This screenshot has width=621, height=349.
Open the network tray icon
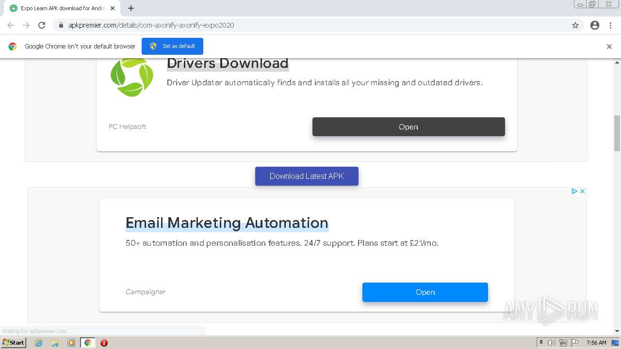point(563,343)
